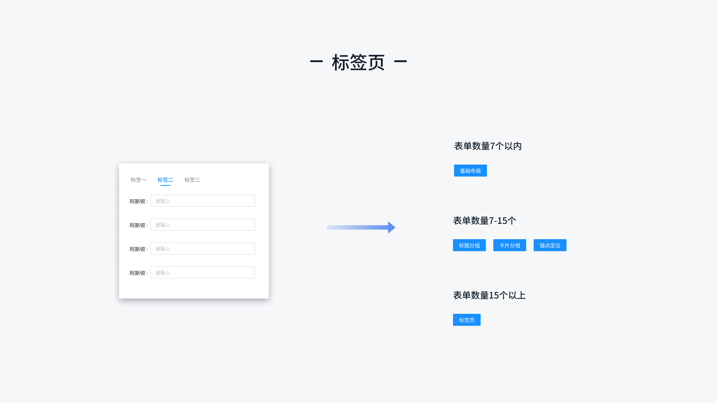Click the first 请输入 input field

coord(202,201)
